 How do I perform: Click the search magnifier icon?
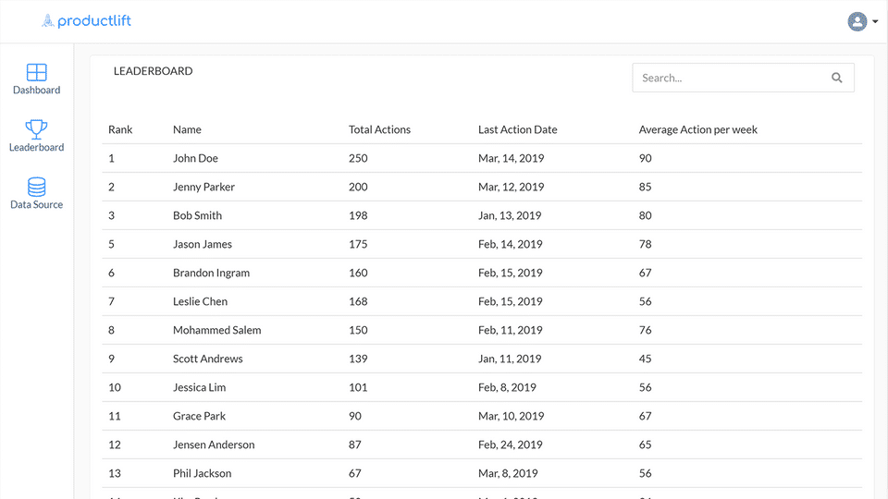pos(836,78)
